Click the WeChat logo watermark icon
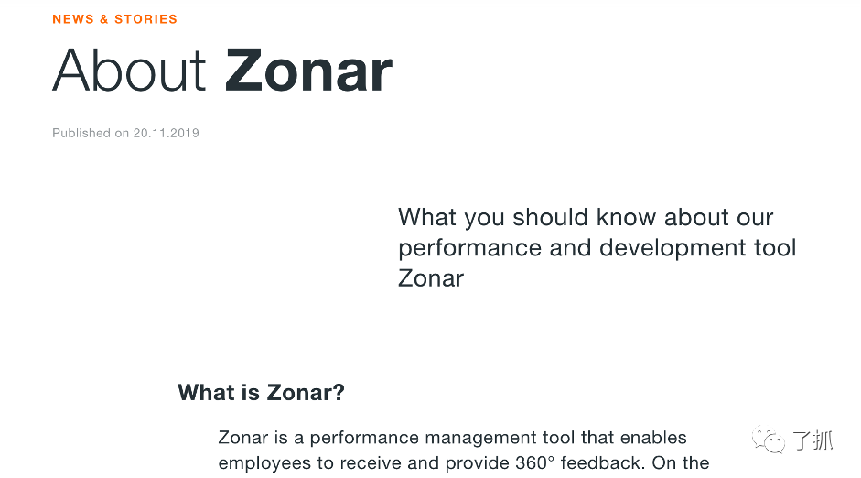 (769, 441)
